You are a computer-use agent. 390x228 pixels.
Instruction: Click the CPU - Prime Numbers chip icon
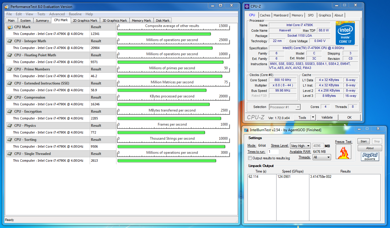(10, 69)
